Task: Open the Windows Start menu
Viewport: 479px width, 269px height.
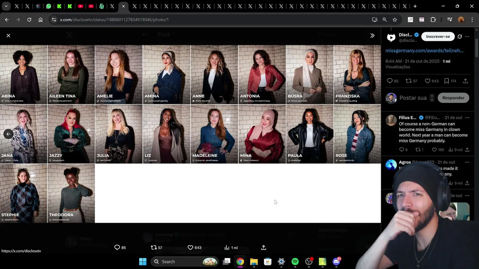Action: pos(143,262)
